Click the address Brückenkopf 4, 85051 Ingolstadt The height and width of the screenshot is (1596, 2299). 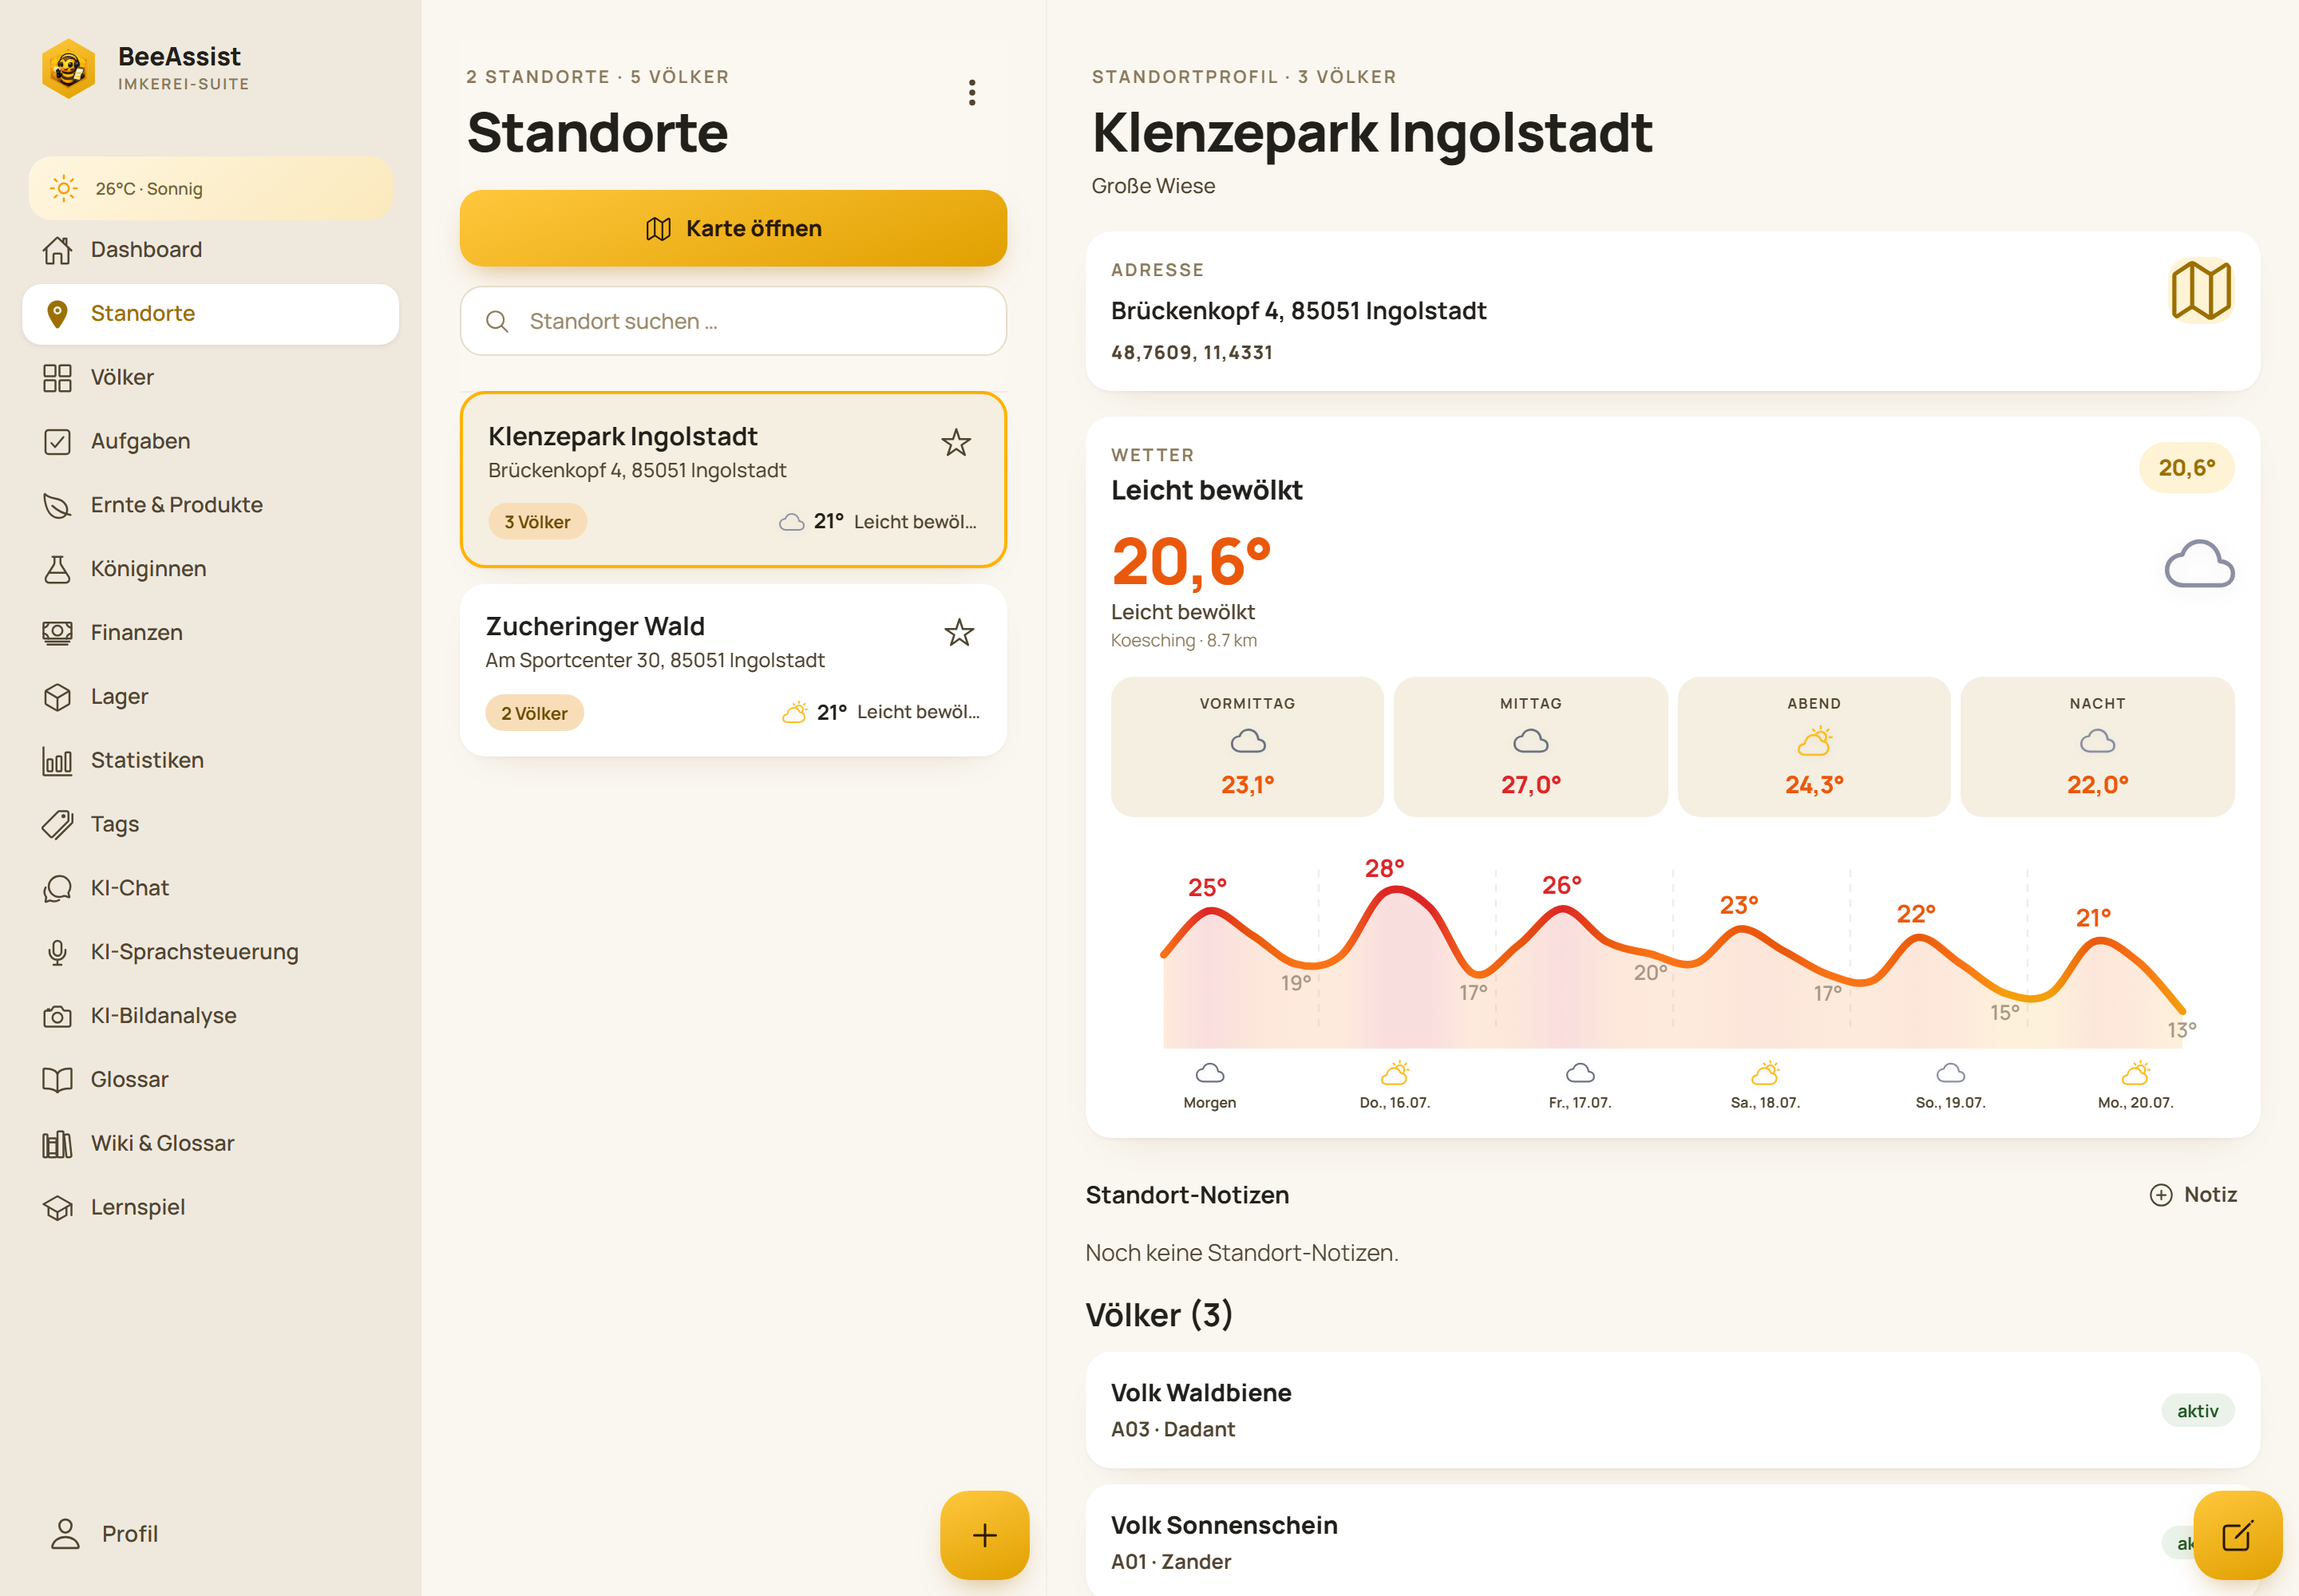pyautogui.click(x=1299, y=311)
